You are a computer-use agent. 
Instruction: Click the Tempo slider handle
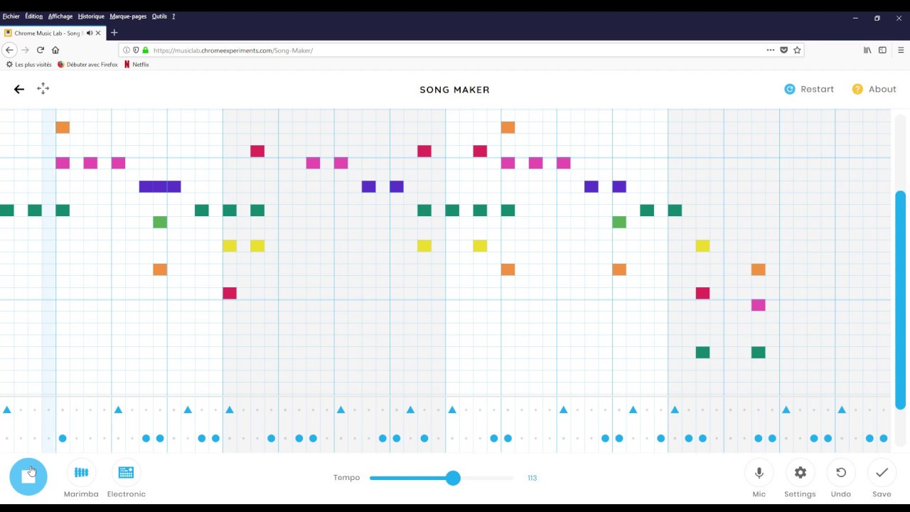pyautogui.click(x=453, y=478)
